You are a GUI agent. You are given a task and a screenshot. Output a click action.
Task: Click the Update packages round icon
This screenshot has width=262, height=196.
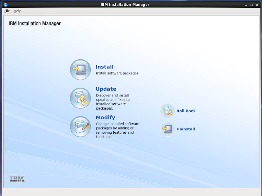[x=80, y=98]
